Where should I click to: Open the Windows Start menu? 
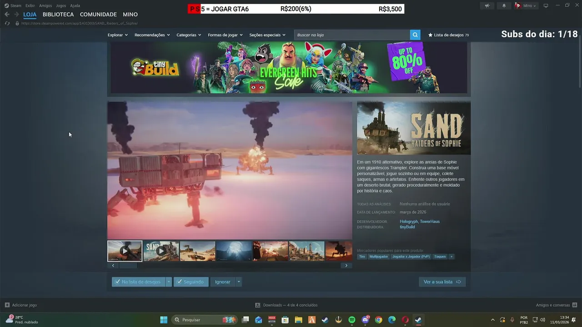pos(164,320)
